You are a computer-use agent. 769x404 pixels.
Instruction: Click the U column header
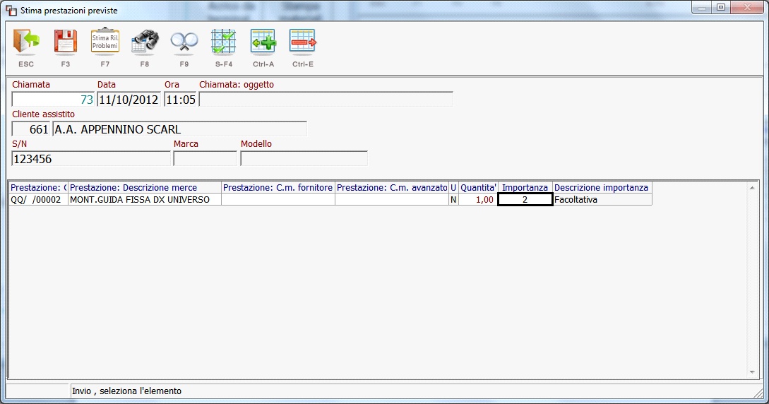coord(453,188)
